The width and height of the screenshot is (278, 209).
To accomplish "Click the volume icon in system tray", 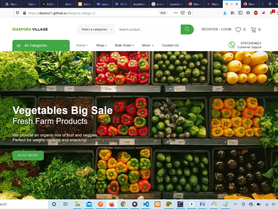I will pos(274,204).
